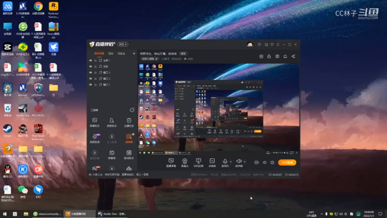Open the share icon in room header
Viewport: 387px width, 218px height.
coord(293,56)
